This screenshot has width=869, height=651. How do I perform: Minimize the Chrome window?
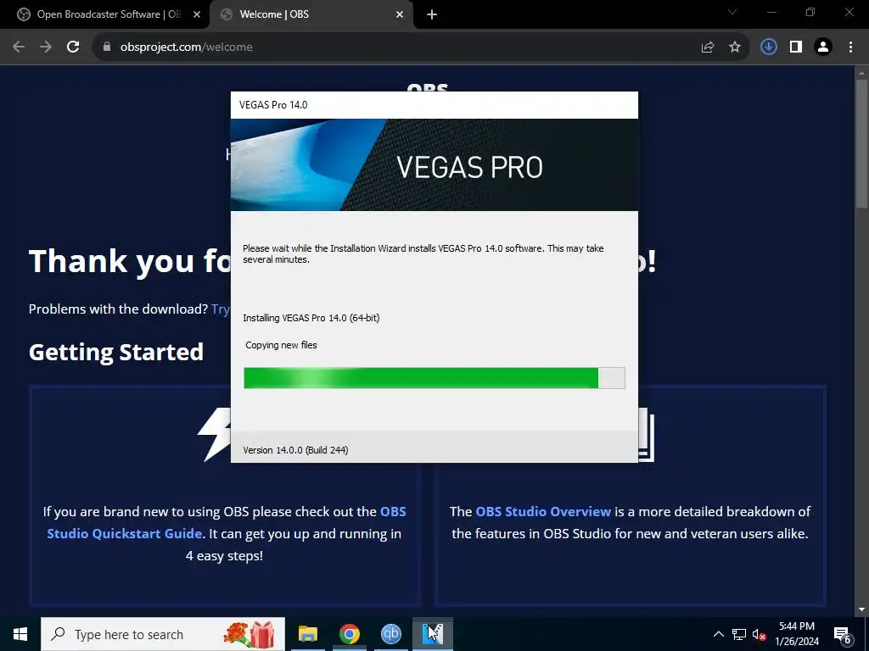(771, 12)
